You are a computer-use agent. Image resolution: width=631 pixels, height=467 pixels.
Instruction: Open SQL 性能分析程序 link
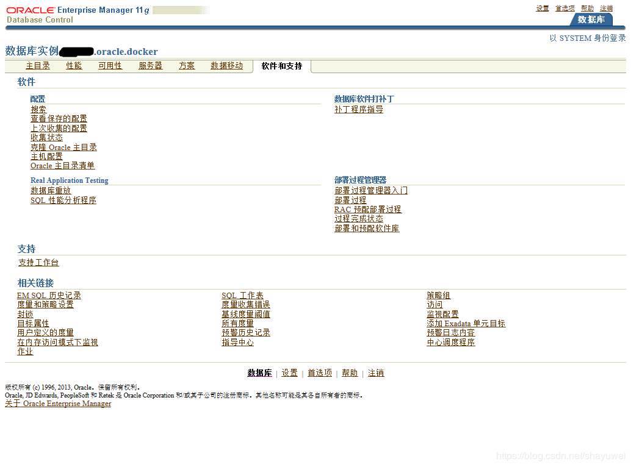63,200
